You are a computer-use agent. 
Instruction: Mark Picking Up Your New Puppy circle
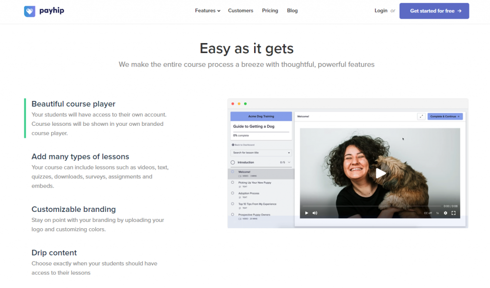(x=233, y=182)
